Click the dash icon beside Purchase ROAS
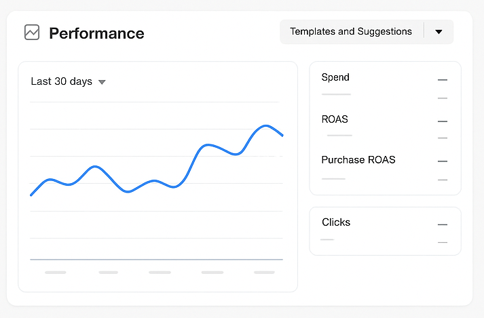This screenshot has width=484, height=318. coord(443,161)
